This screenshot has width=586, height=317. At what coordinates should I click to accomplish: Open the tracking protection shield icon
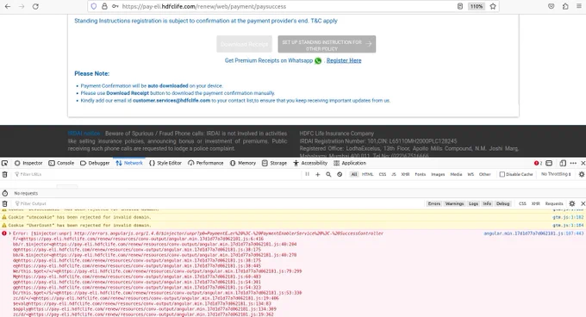(94, 6)
